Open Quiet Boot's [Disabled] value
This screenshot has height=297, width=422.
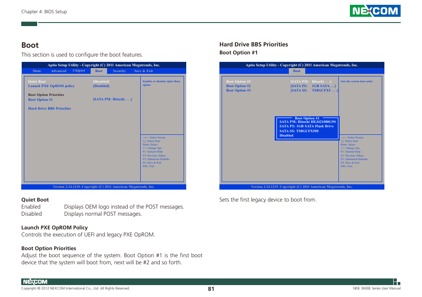click(101, 81)
